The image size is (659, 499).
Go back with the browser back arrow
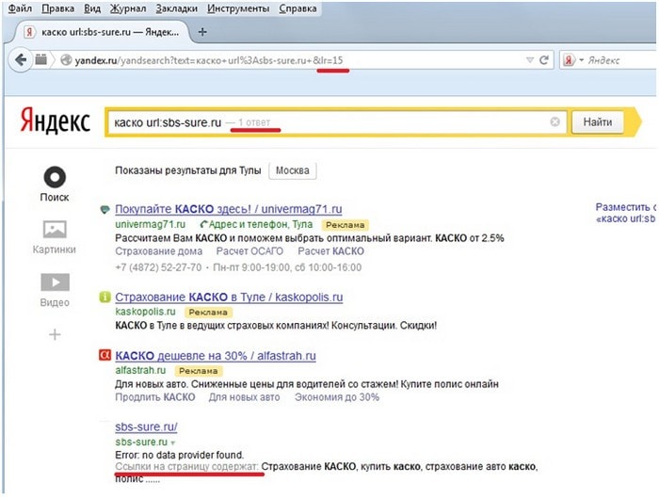click(20, 60)
